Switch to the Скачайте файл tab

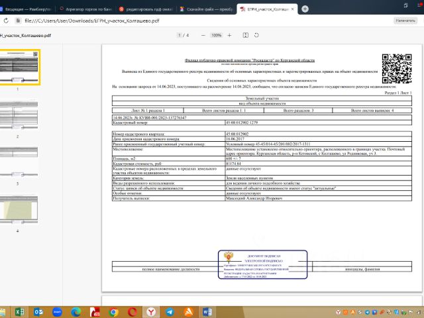[x=206, y=9]
